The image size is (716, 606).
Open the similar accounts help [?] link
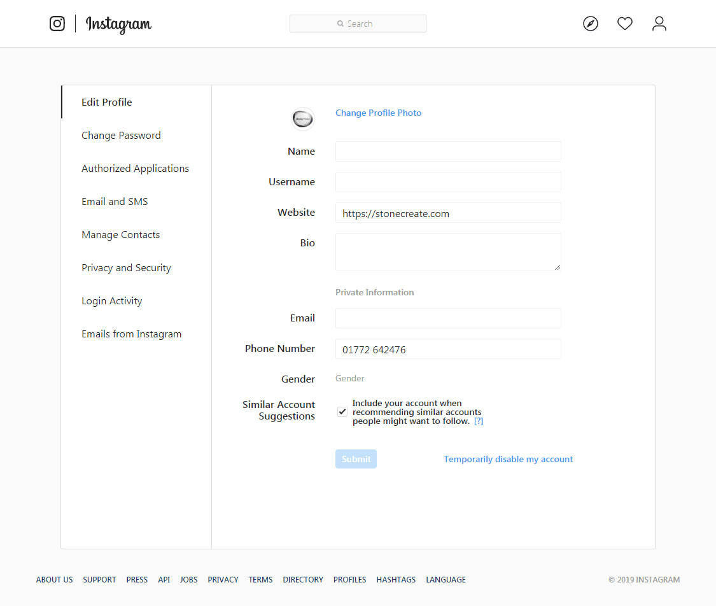[x=478, y=421]
